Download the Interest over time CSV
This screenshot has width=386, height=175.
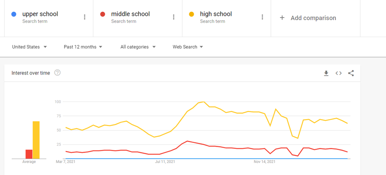326,73
